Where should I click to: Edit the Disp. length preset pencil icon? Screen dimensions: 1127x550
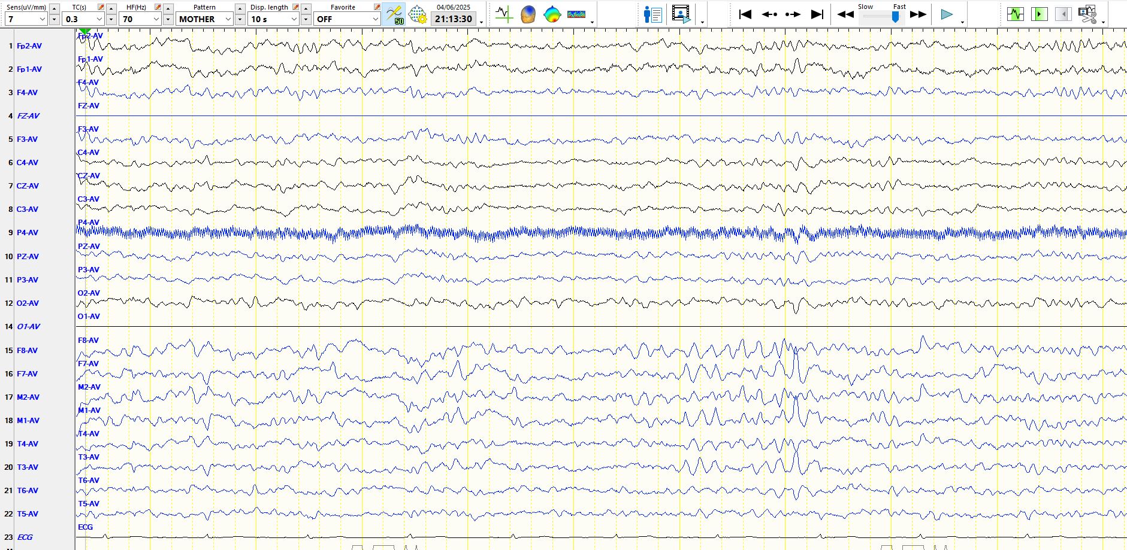tap(295, 7)
